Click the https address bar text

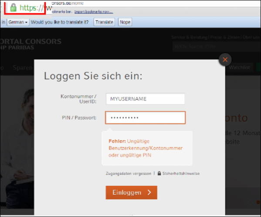pos(32,8)
